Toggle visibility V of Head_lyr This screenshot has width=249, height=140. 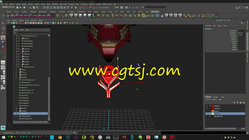207,106
